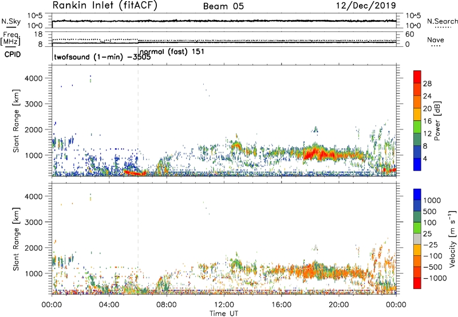Click the date '12/Dec/2019'
This screenshot has width=458, height=317.
(x=366, y=6)
